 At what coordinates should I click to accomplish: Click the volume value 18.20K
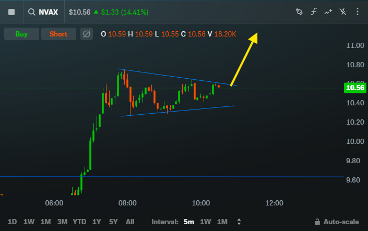click(225, 34)
